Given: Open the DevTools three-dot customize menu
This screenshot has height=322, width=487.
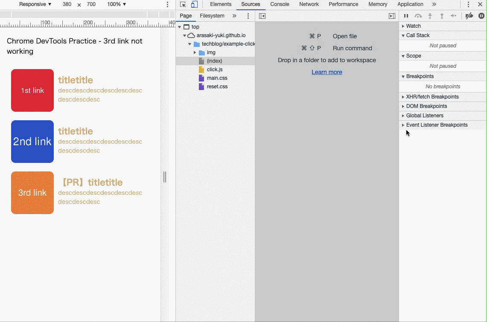Looking at the screenshot, I should 468,5.
